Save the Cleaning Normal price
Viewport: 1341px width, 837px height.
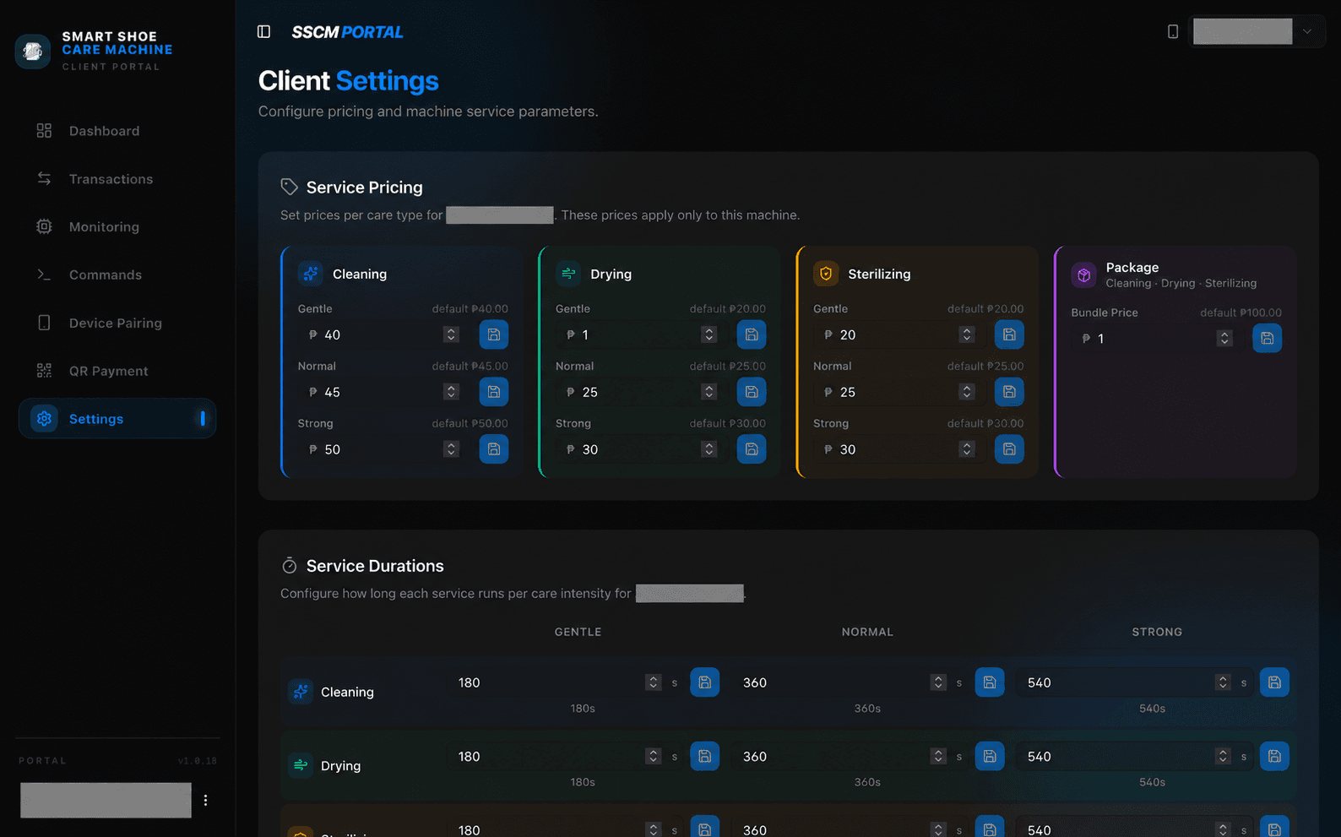[494, 392]
